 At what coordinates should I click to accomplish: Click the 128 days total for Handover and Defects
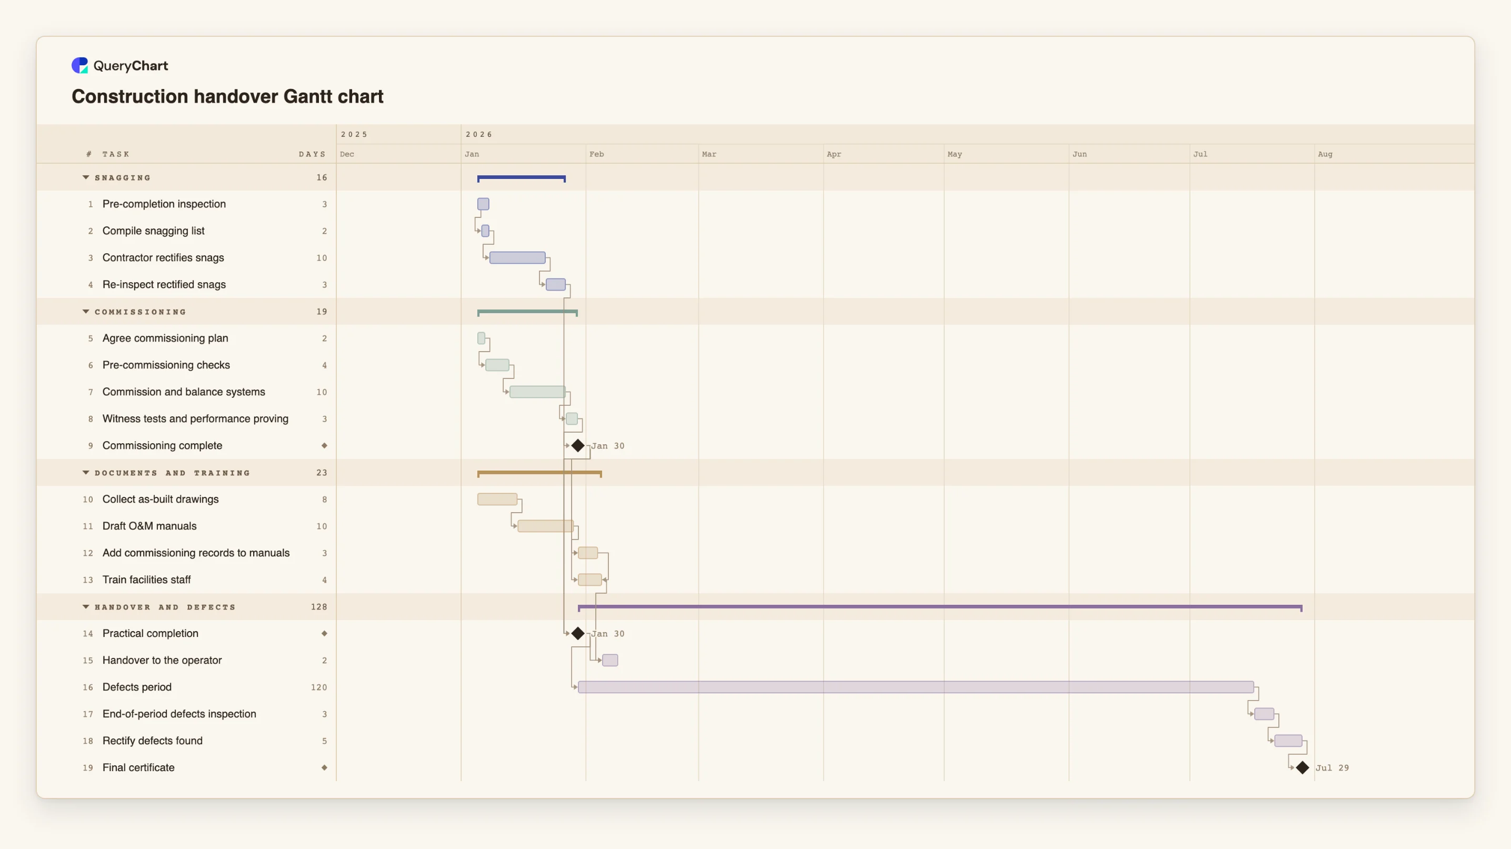point(319,607)
